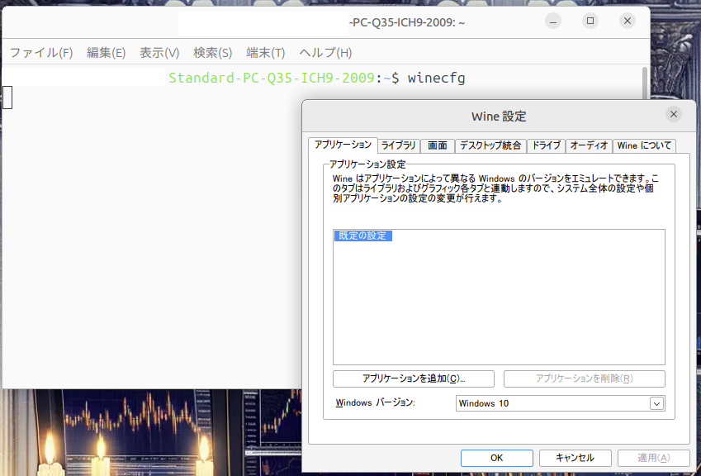This screenshot has height=476, width=701.
Task: Open the デスクトップ統合 tab
Action: coord(490,145)
